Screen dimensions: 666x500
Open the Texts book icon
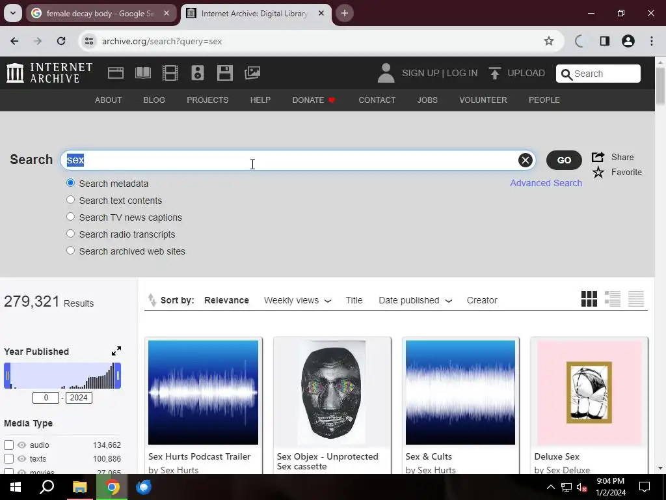142,73
